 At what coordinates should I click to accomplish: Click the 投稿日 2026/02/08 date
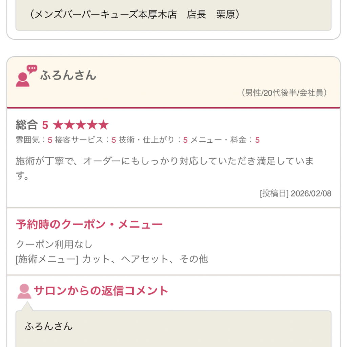pos(295,193)
